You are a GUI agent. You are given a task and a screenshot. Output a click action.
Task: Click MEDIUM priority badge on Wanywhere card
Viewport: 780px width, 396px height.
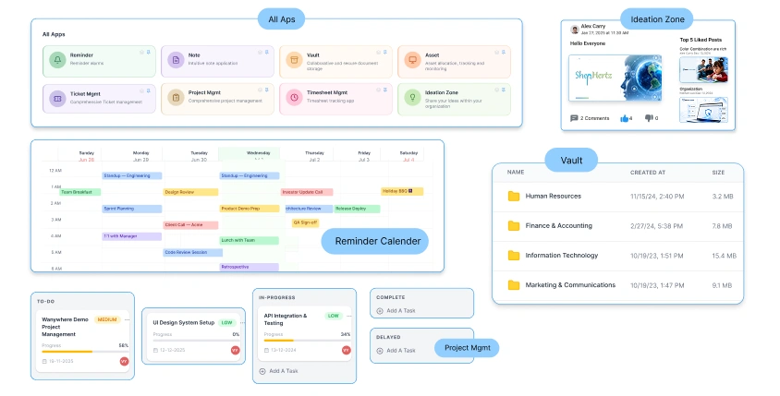(x=107, y=319)
